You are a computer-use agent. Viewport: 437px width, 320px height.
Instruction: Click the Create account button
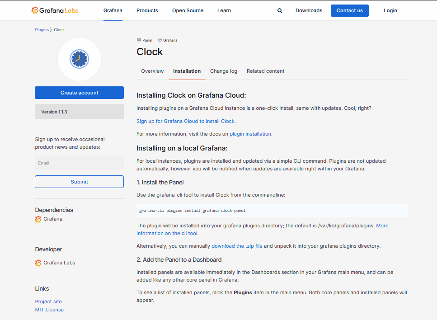(x=79, y=93)
